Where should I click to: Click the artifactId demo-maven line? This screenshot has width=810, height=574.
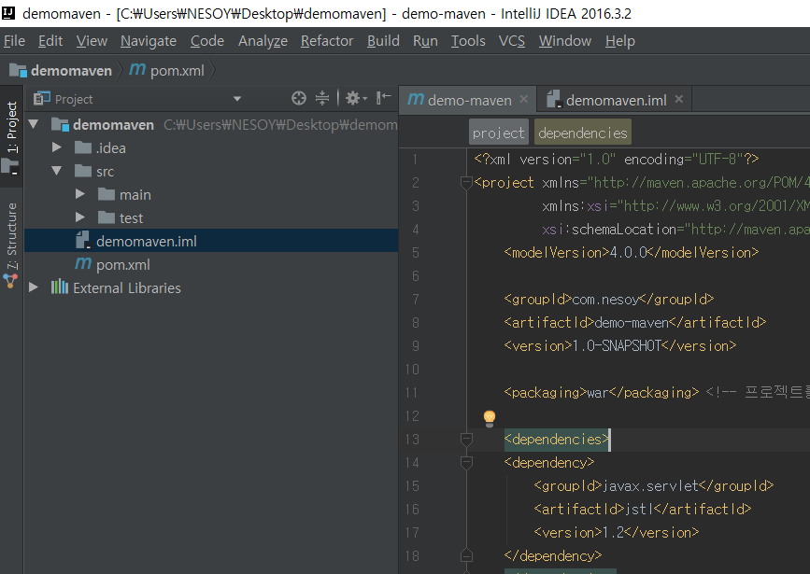(x=635, y=322)
